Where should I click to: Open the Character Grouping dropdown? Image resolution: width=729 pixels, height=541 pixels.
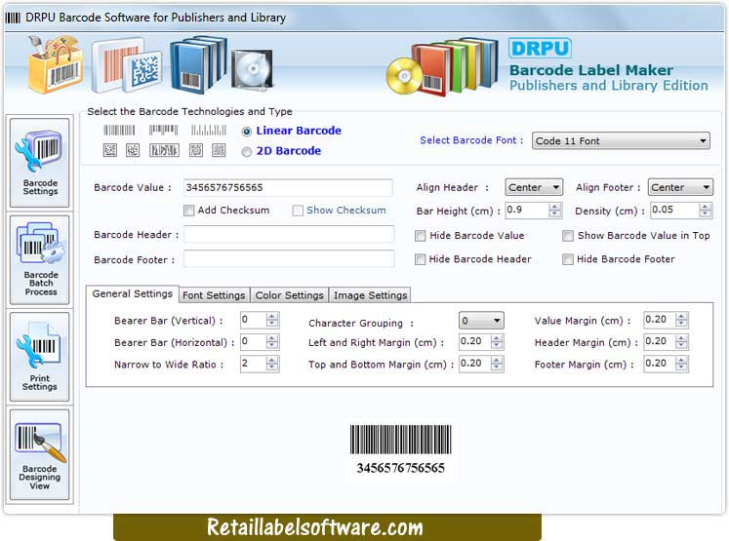coord(481,321)
